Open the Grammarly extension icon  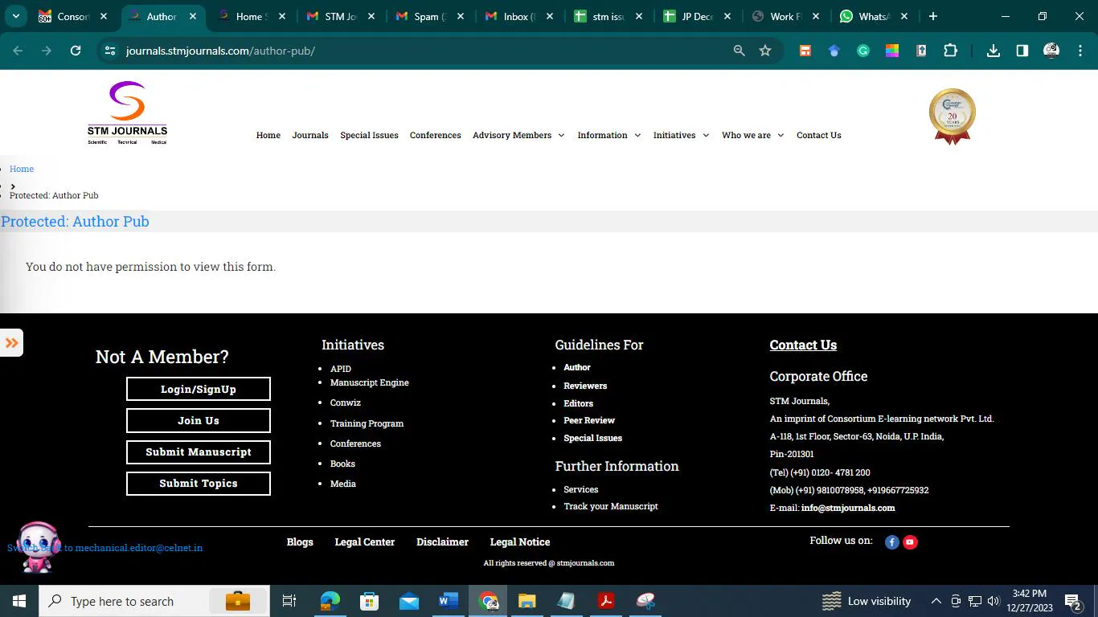[863, 51]
